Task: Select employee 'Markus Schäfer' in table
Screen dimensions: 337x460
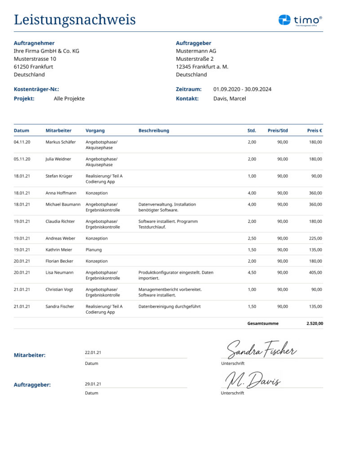Action: [61, 142]
